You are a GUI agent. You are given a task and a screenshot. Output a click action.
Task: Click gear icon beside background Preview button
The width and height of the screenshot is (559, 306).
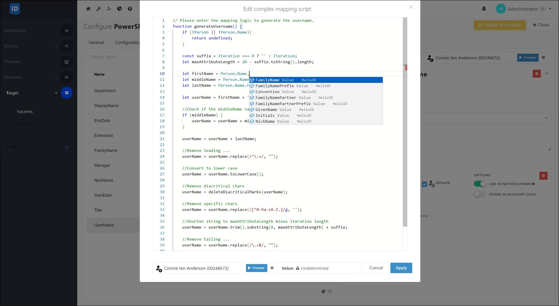click(543, 58)
